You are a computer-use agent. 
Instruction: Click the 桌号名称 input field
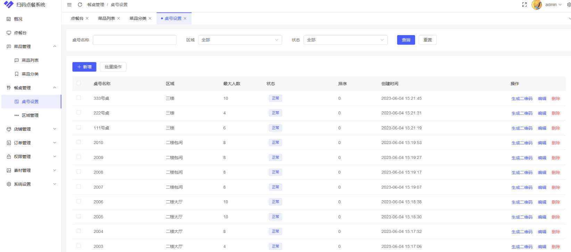click(134, 40)
